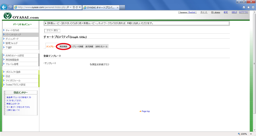Image resolution: width=256 pixels, height=136 pixels.
Task: Switch to the テンプレート詳細 tab
Action: (77, 47)
